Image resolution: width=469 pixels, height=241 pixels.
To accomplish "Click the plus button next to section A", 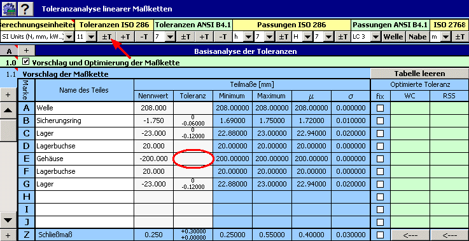I will tap(27, 51).
